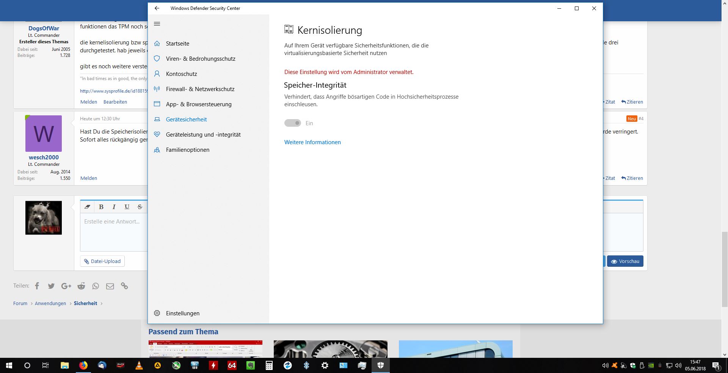This screenshot has width=728, height=373.
Task: Toggle italic in the forum reply editor
Action: click(114, 207)
